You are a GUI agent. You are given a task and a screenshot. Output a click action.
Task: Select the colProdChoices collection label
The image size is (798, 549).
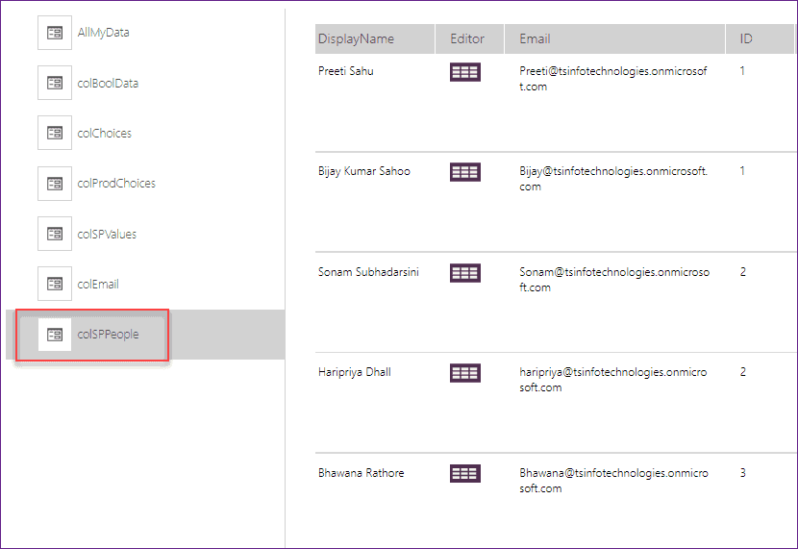(x=116, y=184)
